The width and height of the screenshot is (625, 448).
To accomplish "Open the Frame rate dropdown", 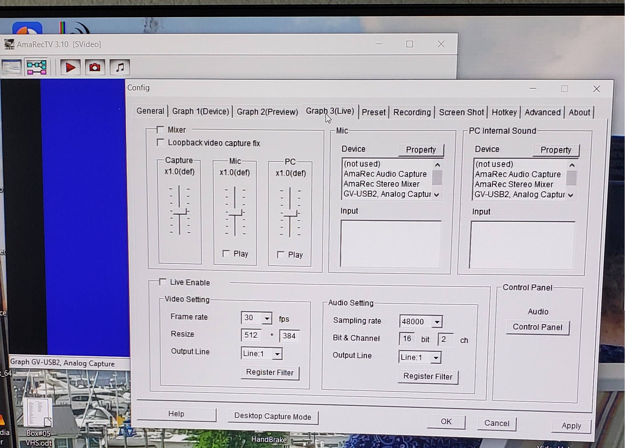I will pos(267,318).
